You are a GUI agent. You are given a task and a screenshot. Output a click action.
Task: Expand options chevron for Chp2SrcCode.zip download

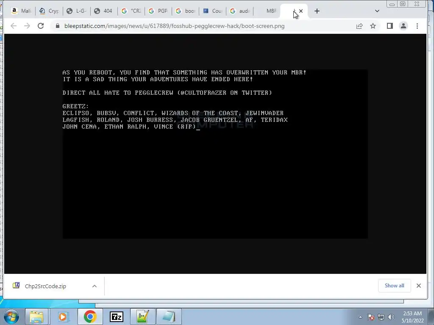tap(95, 286)
